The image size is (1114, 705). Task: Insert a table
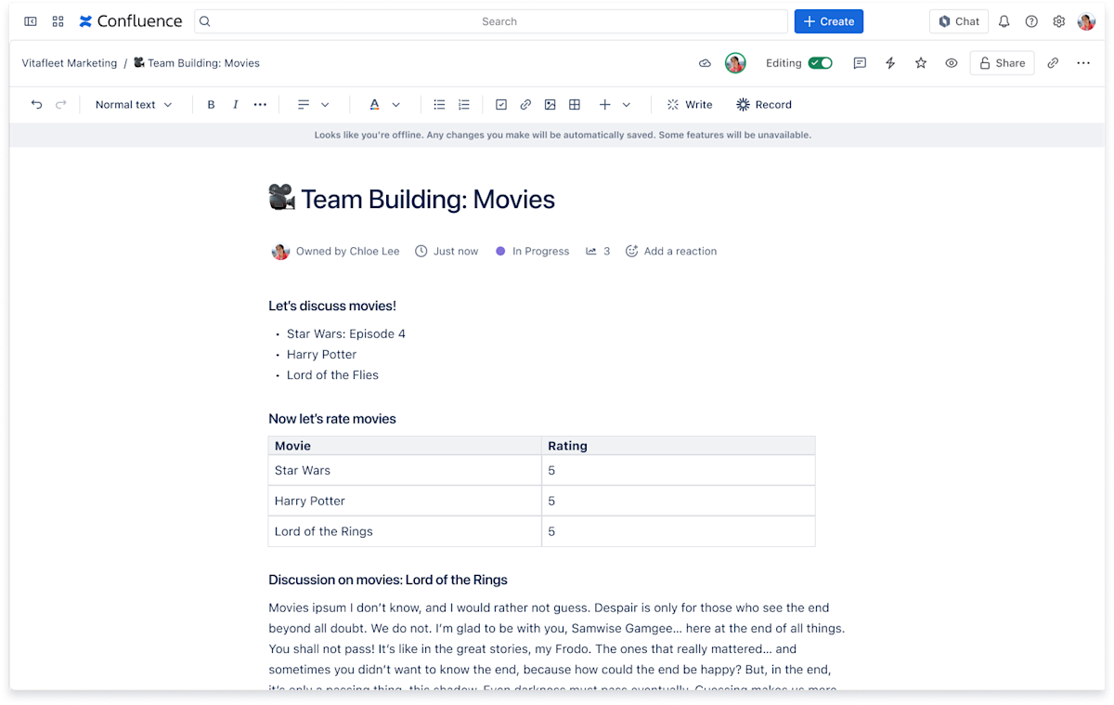coord(575,105)
